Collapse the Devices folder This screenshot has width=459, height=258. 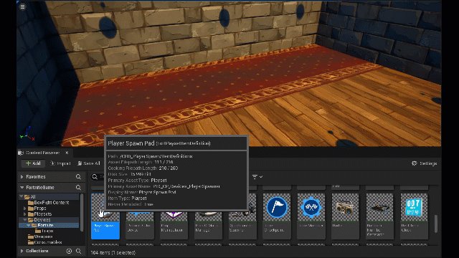[x=25, y=220]
